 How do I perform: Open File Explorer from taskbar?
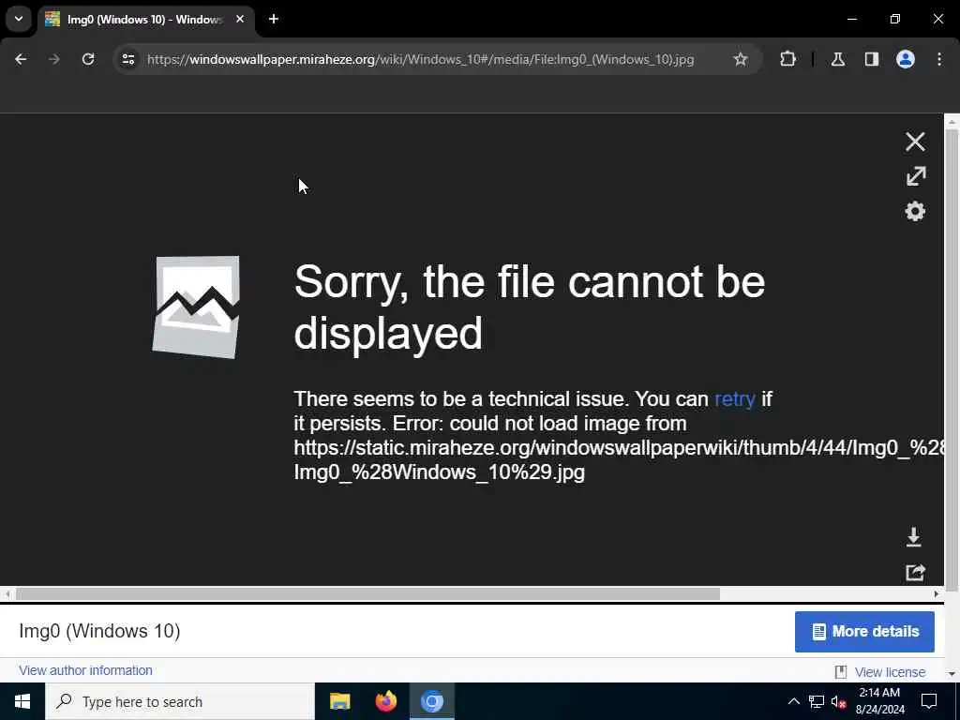[339, 701]
